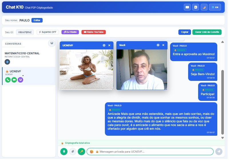Toggle SuperNó OFF switch
Screen dimensions: 229x164
[48, 32]
